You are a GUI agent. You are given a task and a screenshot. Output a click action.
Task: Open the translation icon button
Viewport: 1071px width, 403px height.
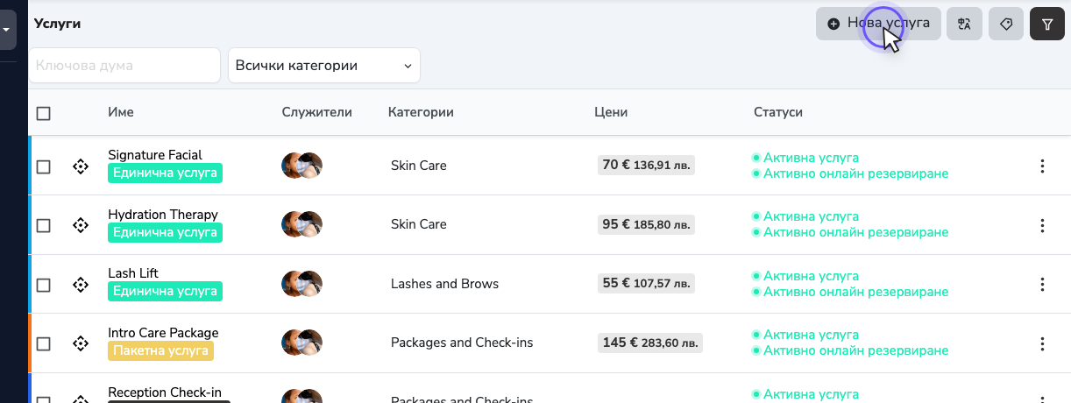click(x=964, y=24)
